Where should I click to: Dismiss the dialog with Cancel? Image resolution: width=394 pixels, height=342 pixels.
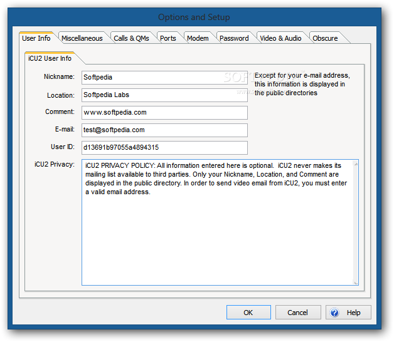[x=298, y=313]
